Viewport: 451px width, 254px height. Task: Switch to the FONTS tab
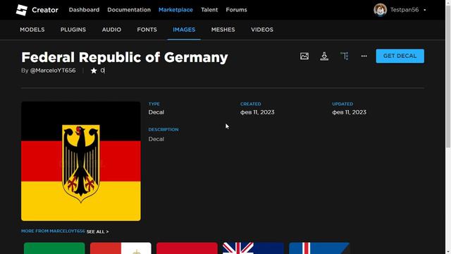pos(147,30)
